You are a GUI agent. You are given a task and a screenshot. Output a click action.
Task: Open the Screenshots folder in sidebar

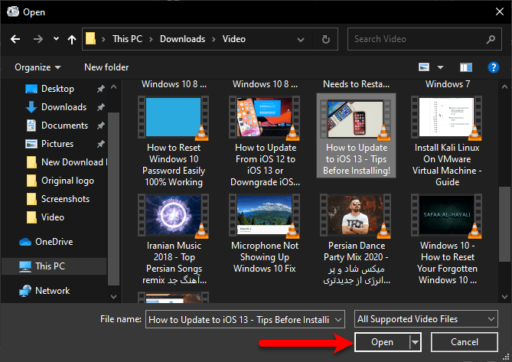[x=65, y=199]
